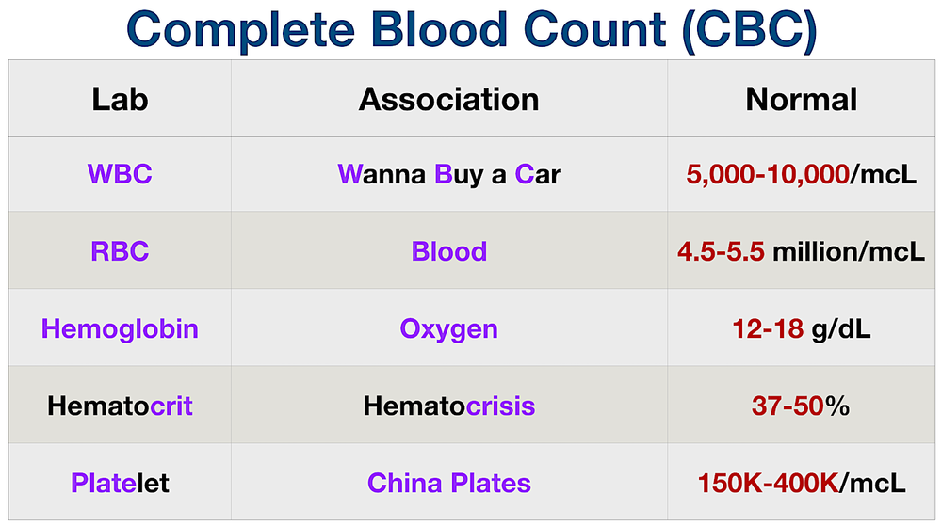Click the word Count in title

594,29
